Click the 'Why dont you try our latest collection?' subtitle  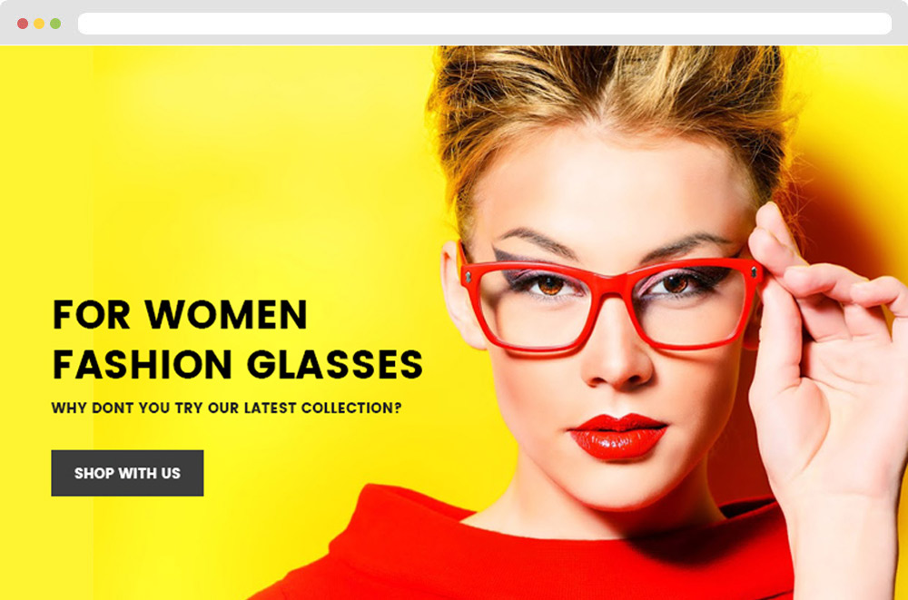[226, 408]
